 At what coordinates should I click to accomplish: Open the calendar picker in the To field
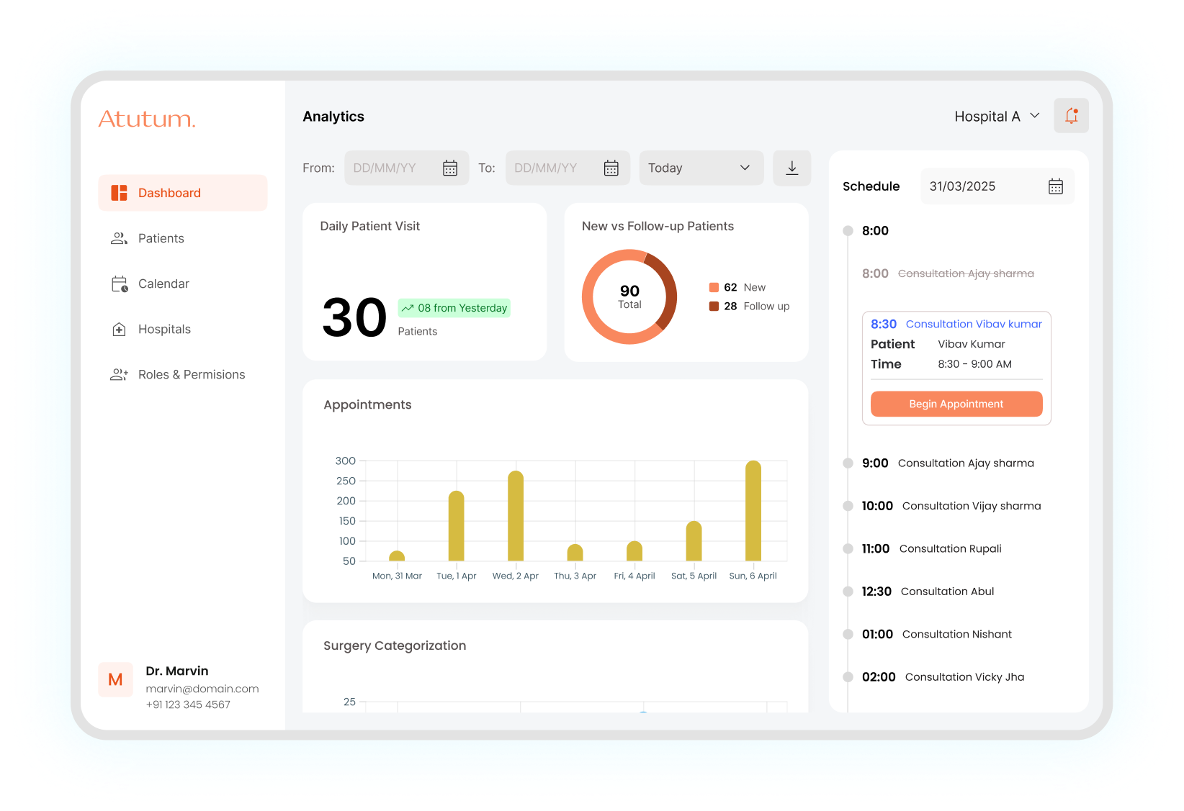click(611, 168)
